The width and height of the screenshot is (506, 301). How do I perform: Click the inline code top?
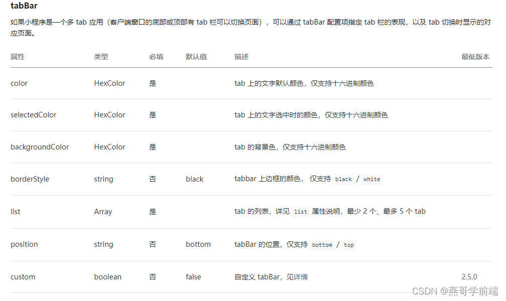[349, 245]
